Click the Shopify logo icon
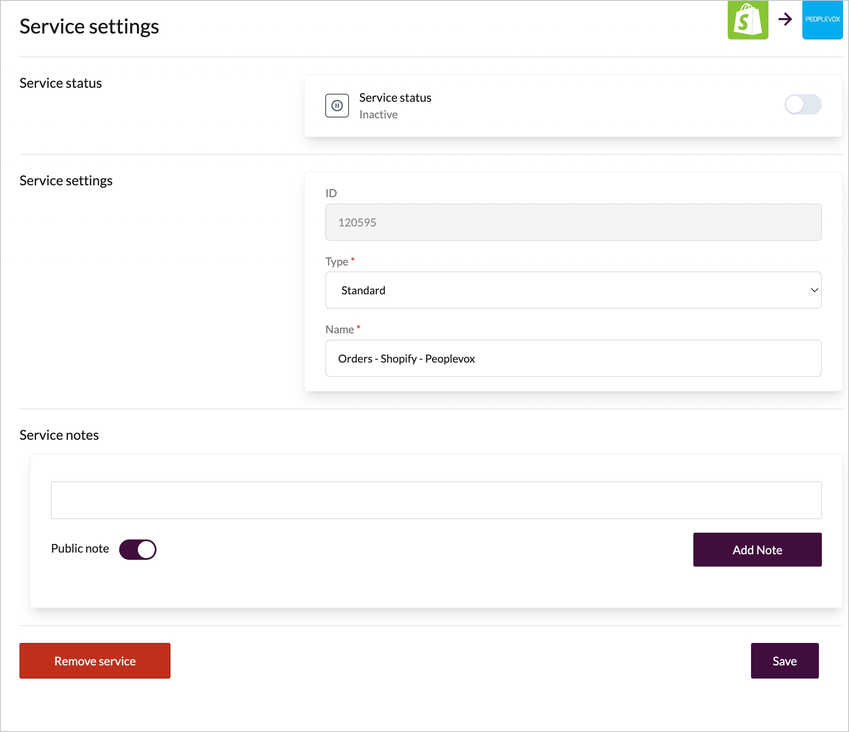Viewport: 849px width, 732px height. tap(748, 20)
